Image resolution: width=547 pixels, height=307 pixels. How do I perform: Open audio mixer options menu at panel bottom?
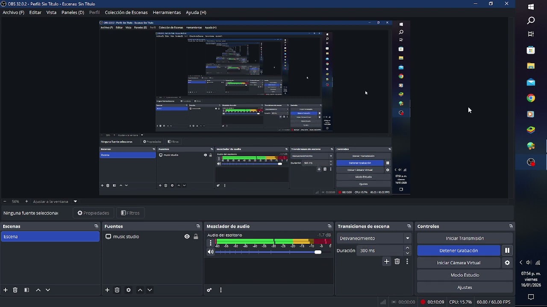click(221, 290)
